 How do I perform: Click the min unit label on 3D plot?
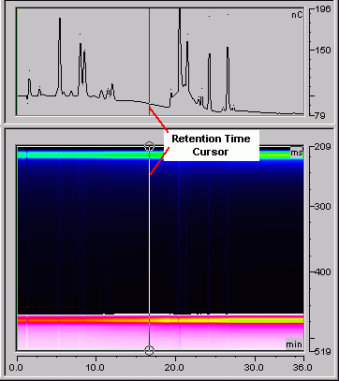[294, 344]
